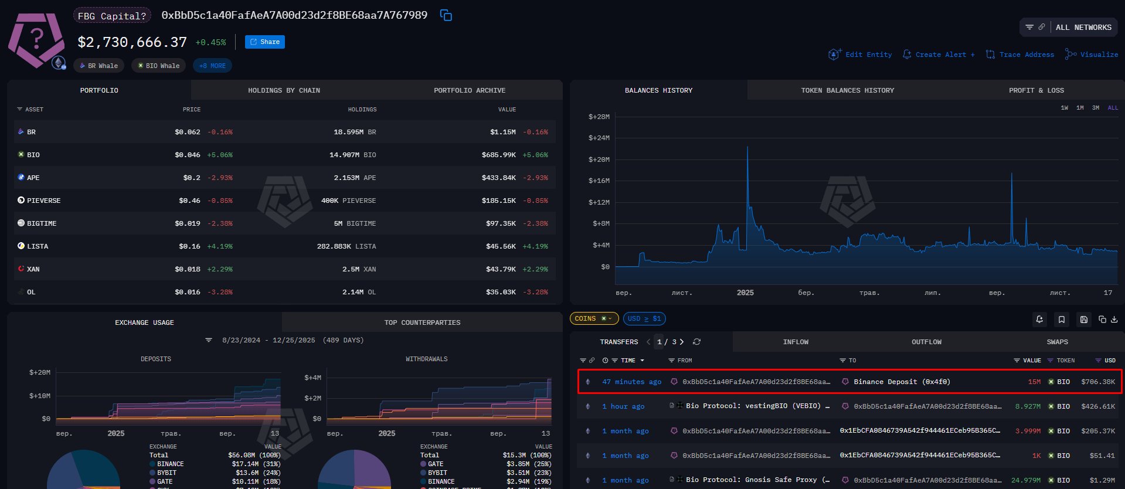
Task: Download transfers using the download arrow icon
Action: click(1114, 320)
